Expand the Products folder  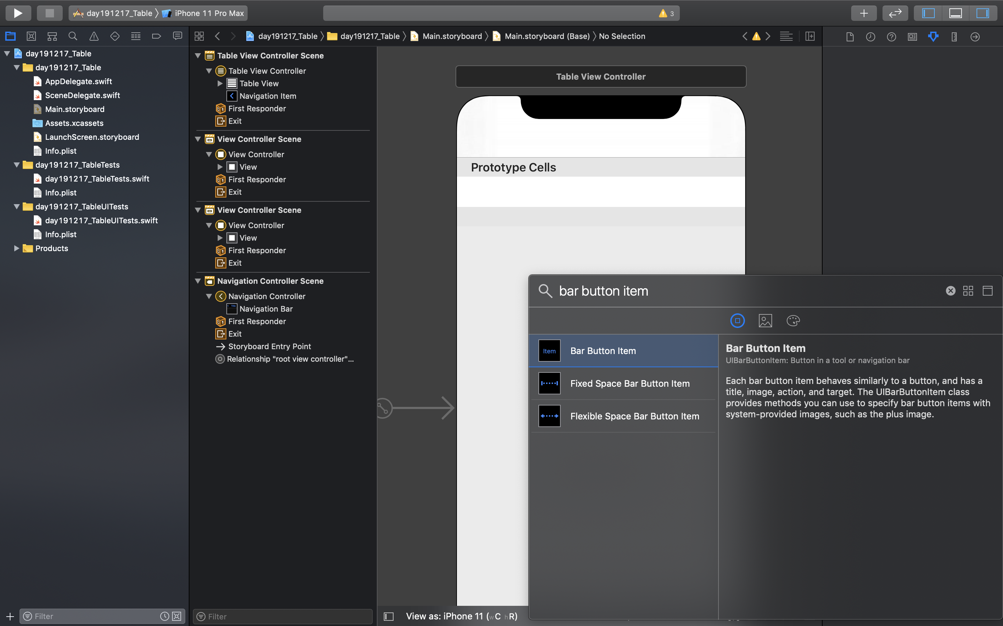click(x=17, y=248)
